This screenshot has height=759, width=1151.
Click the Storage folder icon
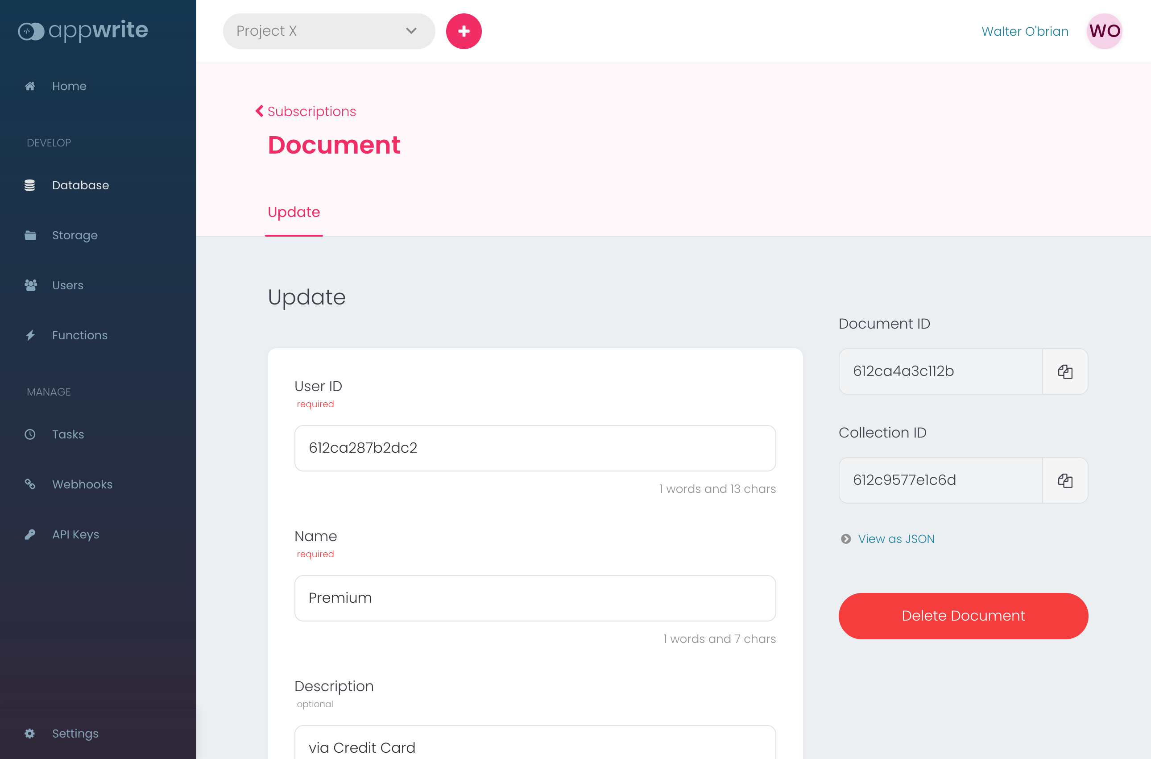coord(30,235)
